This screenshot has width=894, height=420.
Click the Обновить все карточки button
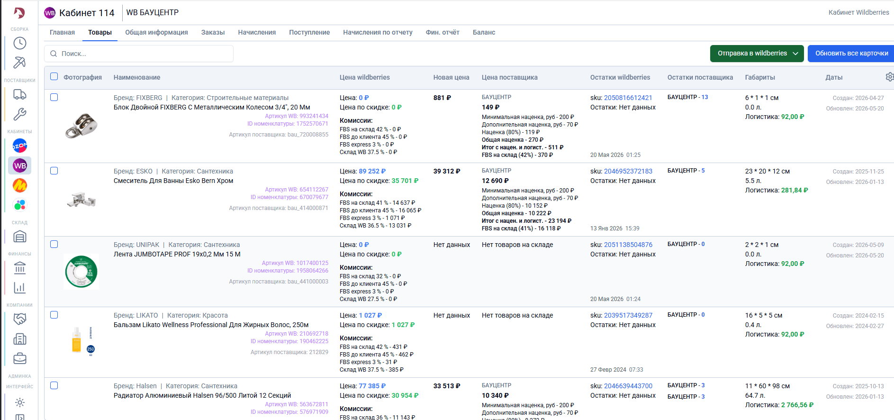851,54
